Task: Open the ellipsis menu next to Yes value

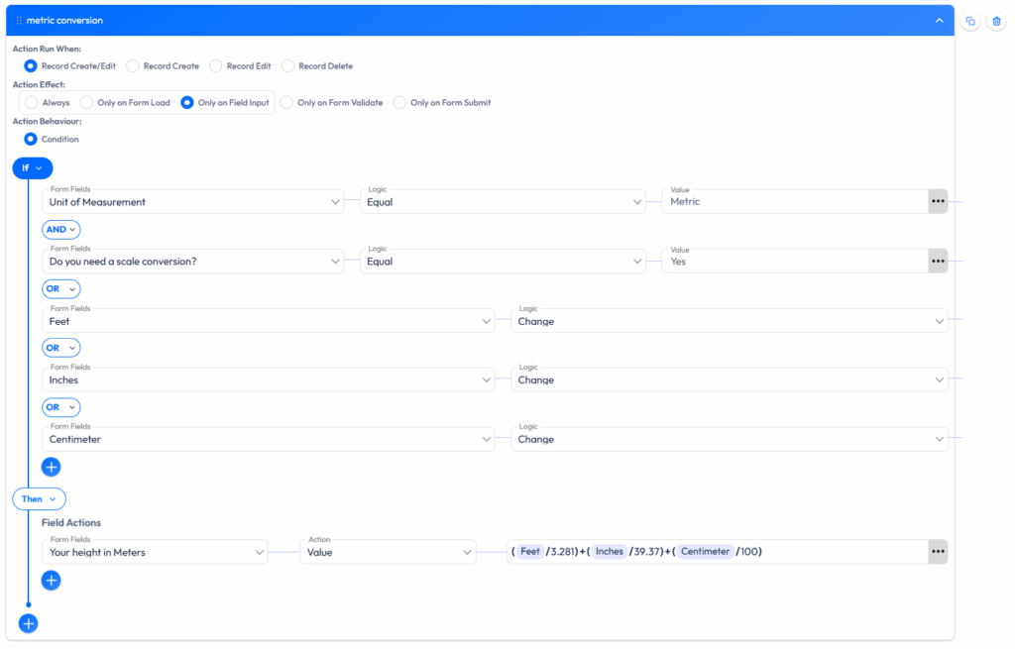Action: (x=938, y=262)
